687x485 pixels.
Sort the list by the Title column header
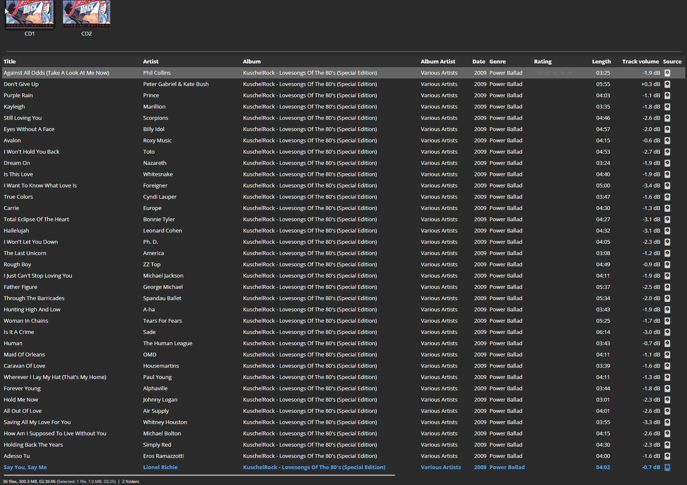point(10,61)
